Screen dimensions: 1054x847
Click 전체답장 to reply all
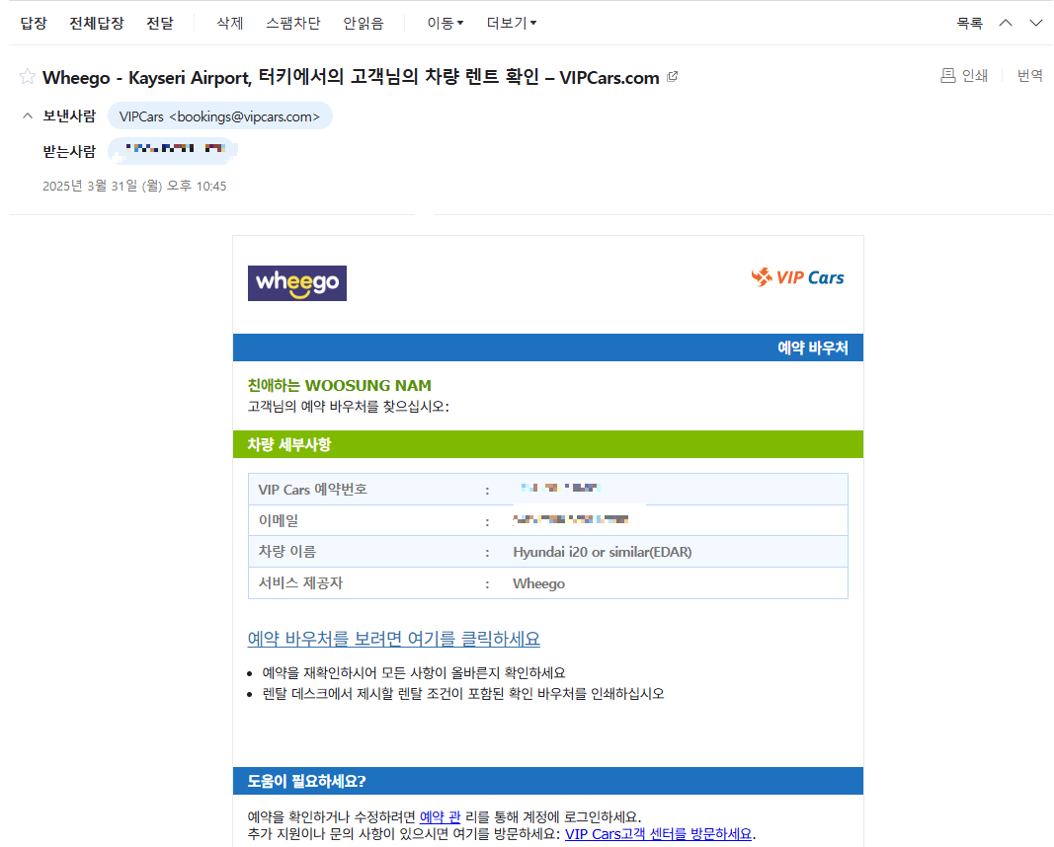tap(97, 23)
